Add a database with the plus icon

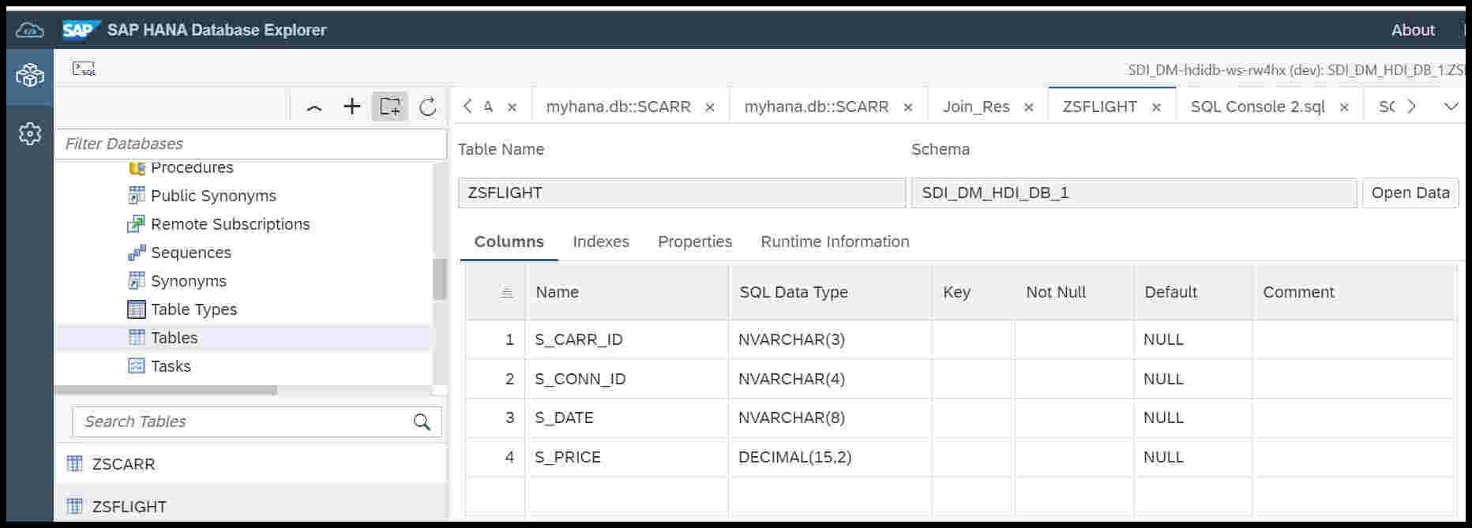352,107
